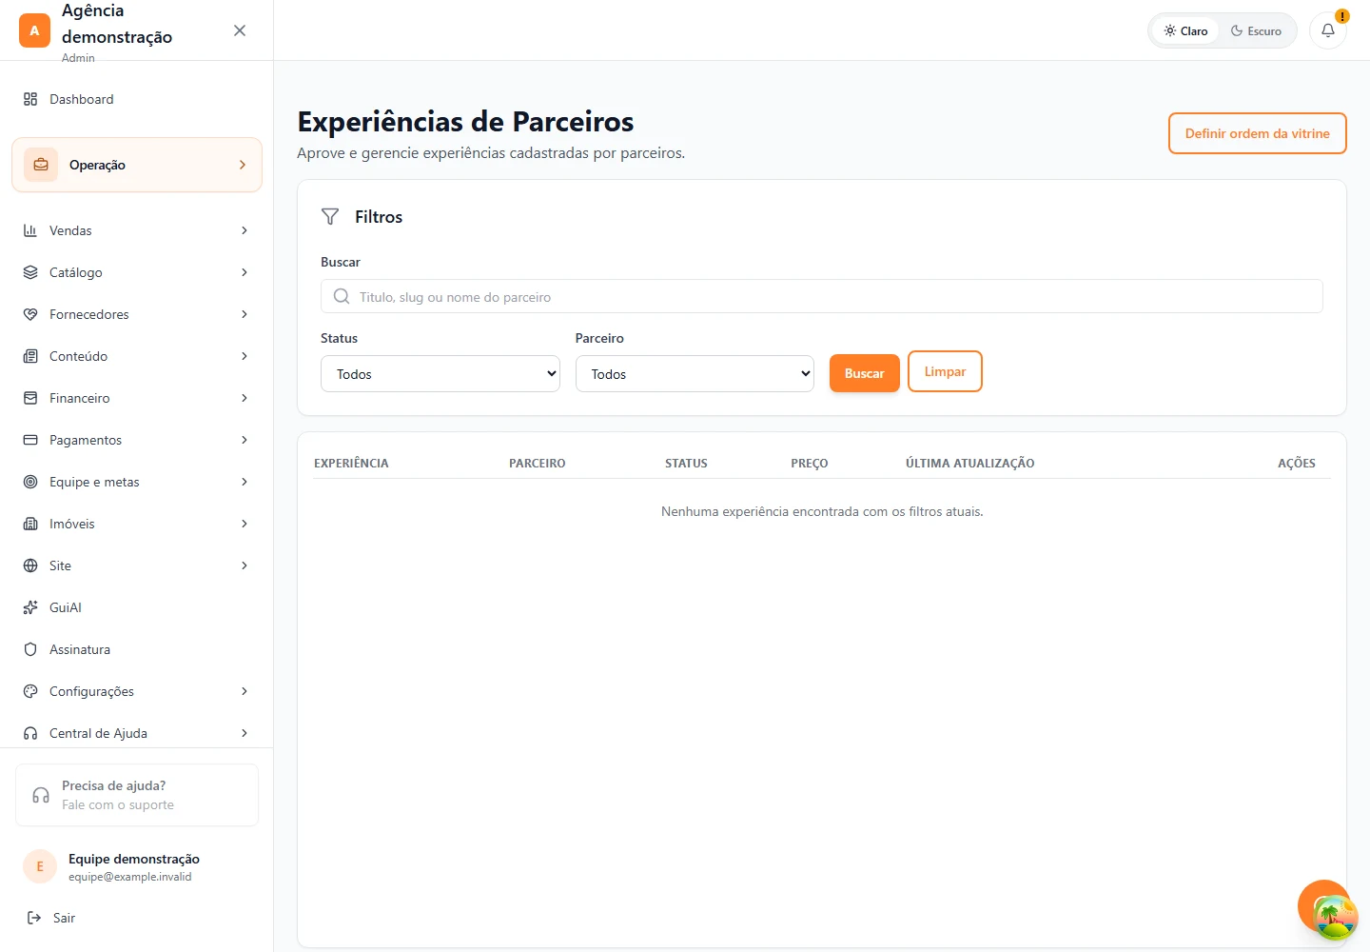1370x952 pixels.
Task: Click the Conteúdo document icon
Action: point(30,356)
